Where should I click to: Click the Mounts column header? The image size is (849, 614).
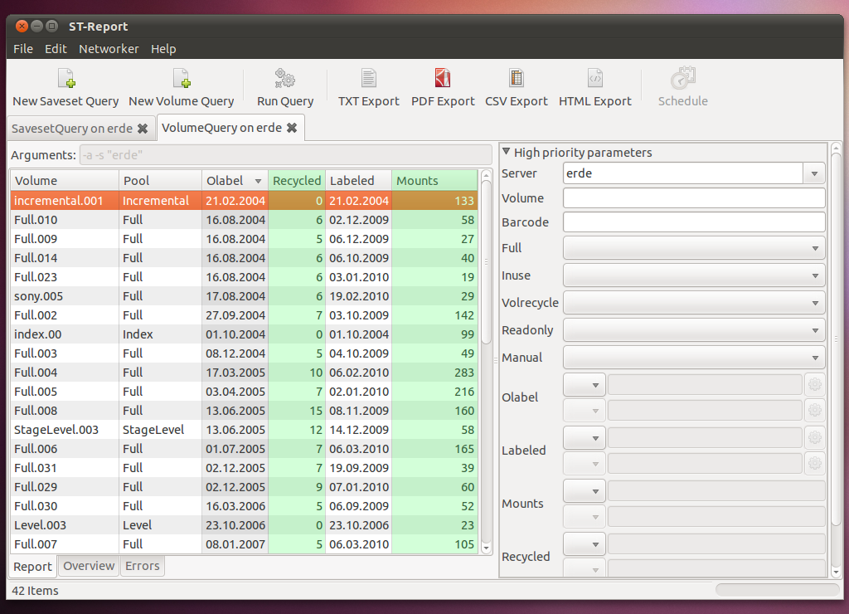[x=434, y=180]
